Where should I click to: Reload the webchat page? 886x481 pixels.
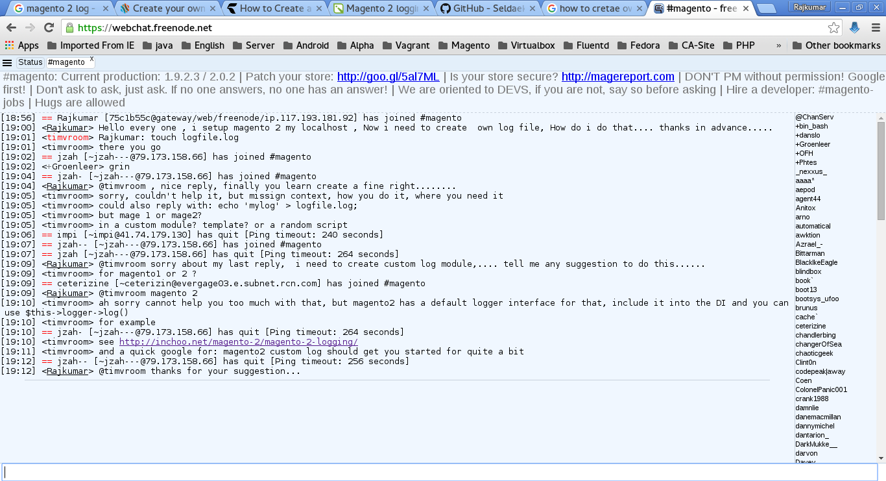point(49,28)
